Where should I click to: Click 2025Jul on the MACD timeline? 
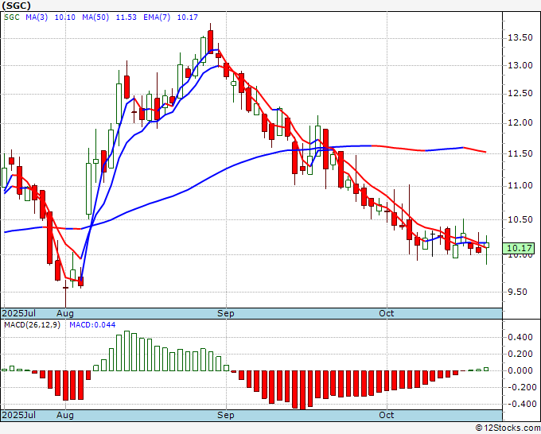click(19, 415)
